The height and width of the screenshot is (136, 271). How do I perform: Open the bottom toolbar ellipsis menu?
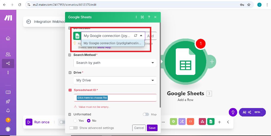(163, 122)
